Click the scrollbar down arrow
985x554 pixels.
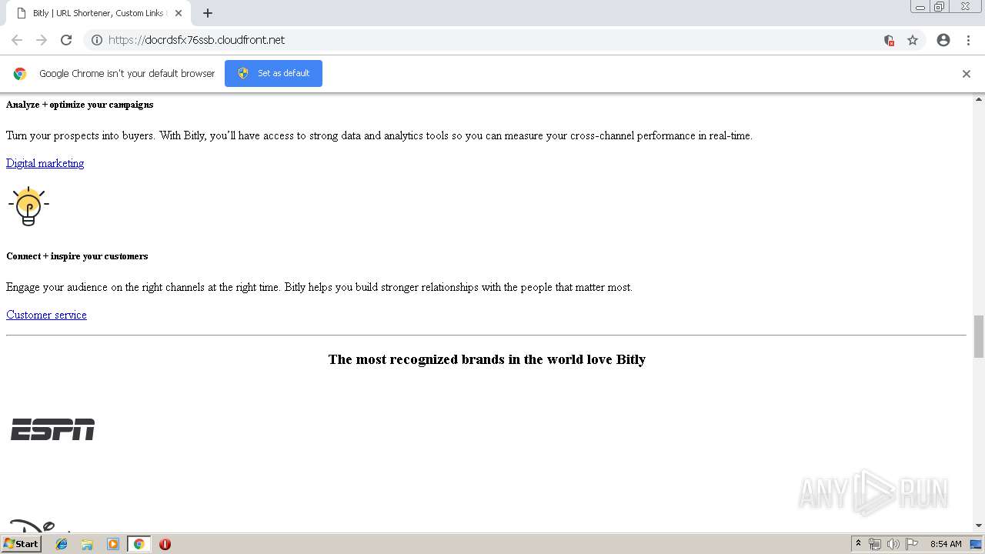click(979, 526)
